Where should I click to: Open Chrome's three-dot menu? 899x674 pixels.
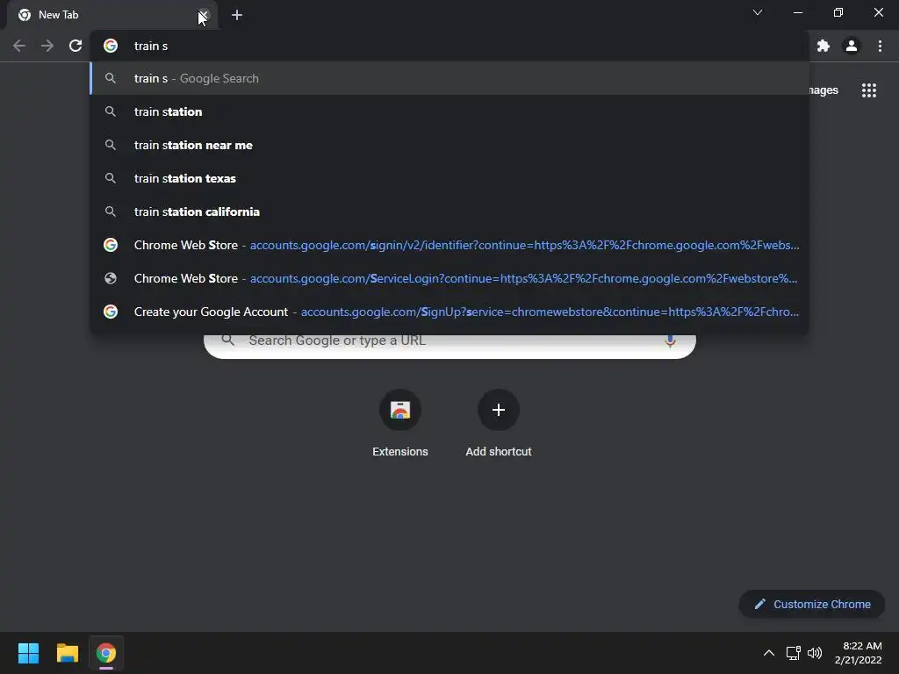point(880,46)
